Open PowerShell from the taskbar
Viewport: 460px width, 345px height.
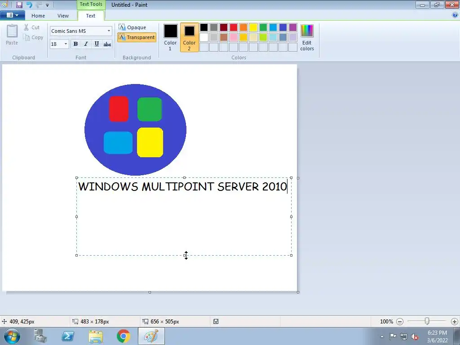(68, 336)
